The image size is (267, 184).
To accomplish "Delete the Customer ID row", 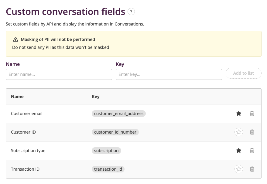I will [x=252, y=132].
